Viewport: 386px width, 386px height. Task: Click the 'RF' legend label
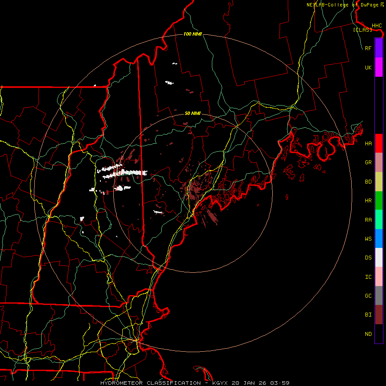click(368, 48)
